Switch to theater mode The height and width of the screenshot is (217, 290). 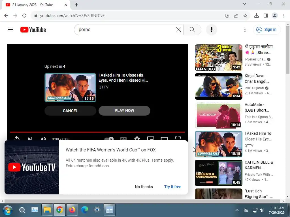pyautogui.click(x=164, y=138)
